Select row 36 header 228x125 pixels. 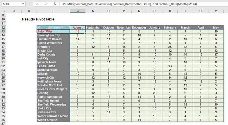3,120
